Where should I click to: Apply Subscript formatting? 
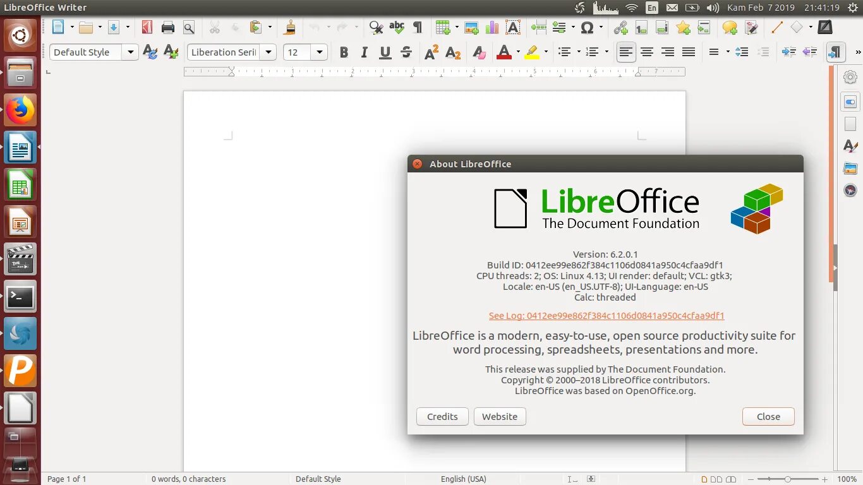(453, 52)
